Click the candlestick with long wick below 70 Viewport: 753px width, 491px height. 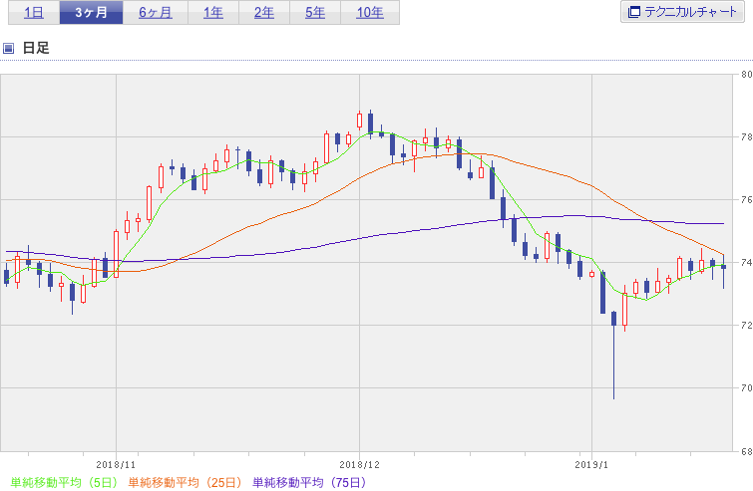click(x=613, y=355)
